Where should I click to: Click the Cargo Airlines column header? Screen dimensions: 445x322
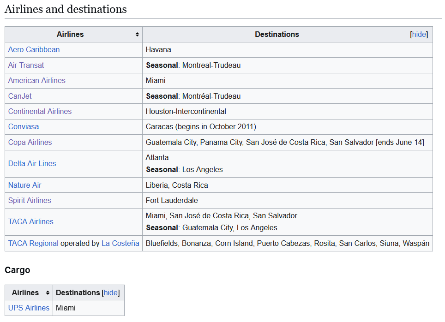pos(29,292)
